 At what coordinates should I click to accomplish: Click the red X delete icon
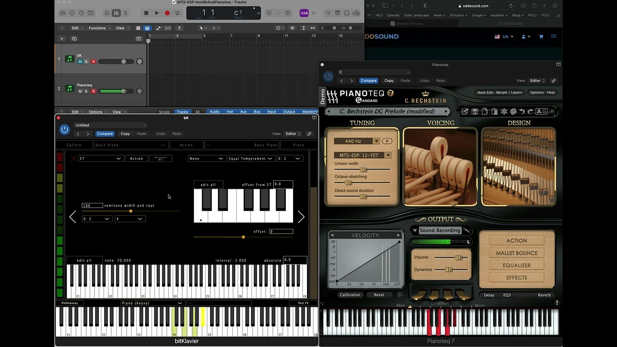pyautogui.click(x=73, y=158)
